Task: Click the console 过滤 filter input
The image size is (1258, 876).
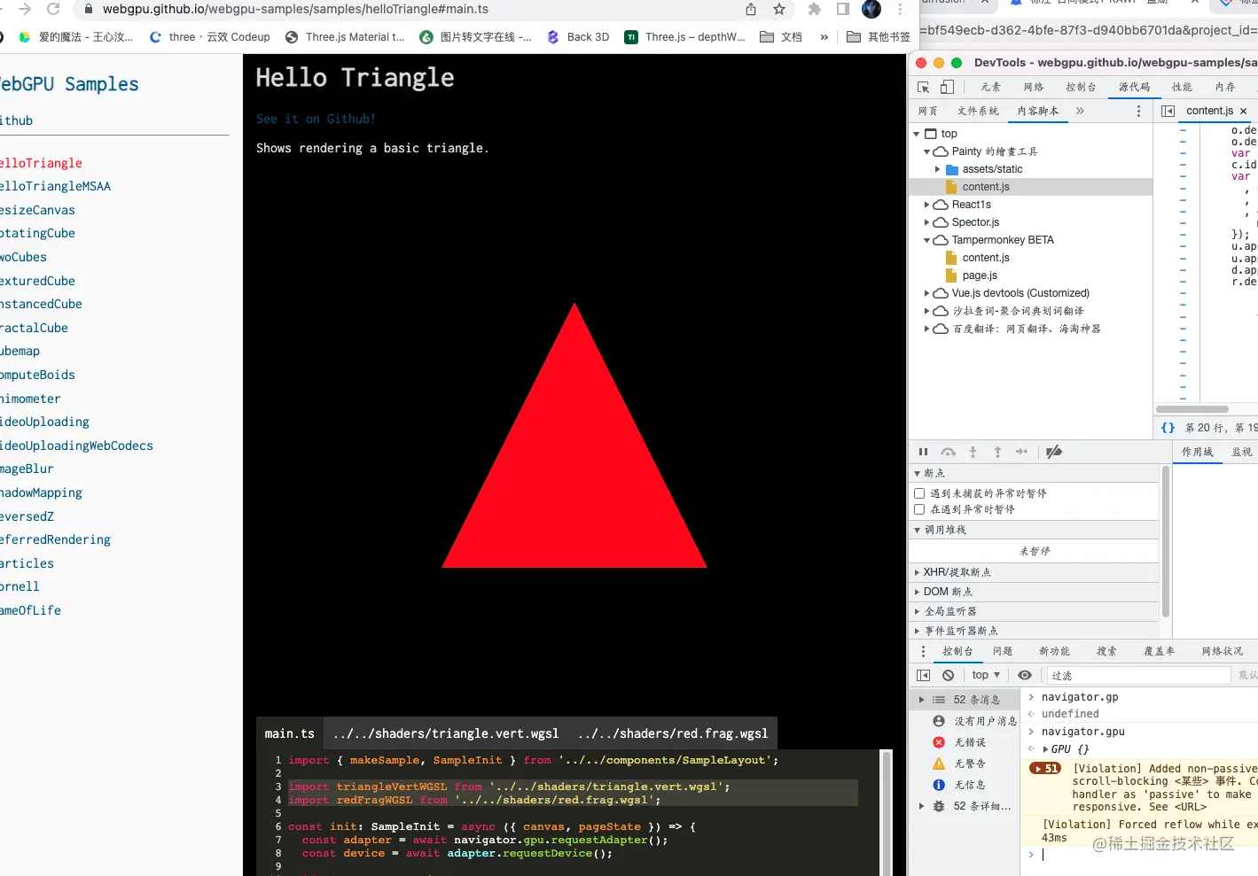Action: [1139, 675]
